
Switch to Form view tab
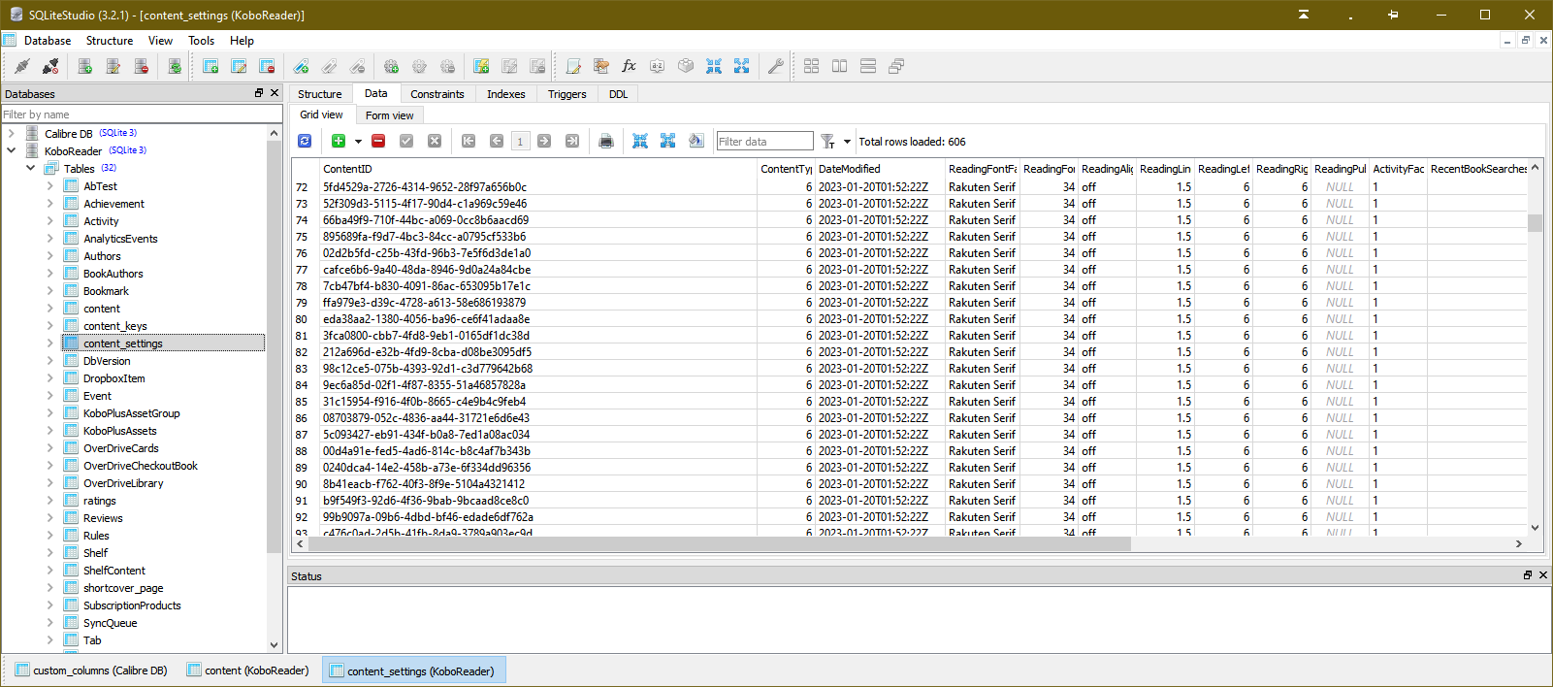tap(389, 115)
